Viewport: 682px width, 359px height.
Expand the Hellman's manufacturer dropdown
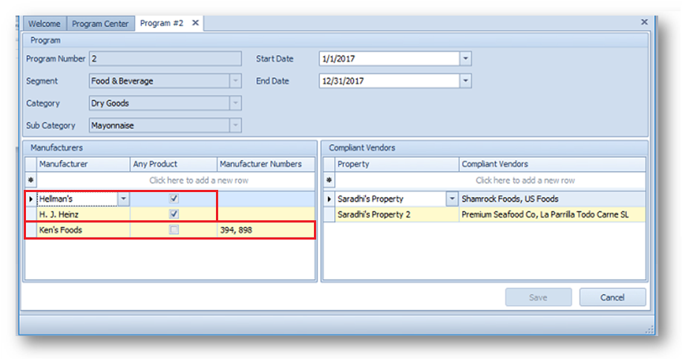point(123,199)
